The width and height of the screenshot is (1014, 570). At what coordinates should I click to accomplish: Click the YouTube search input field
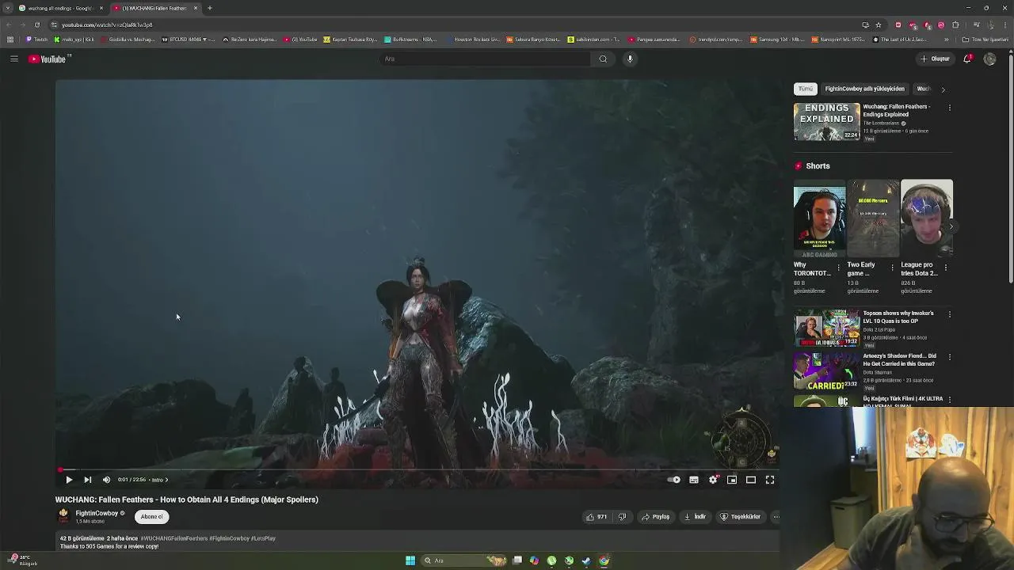485,59
